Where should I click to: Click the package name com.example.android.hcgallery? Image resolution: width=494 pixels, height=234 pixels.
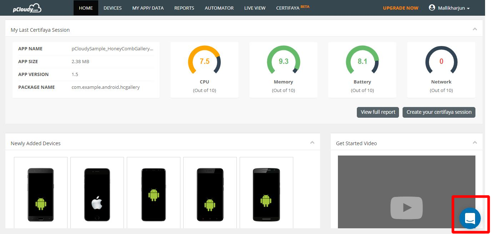[x=106, y=87]
